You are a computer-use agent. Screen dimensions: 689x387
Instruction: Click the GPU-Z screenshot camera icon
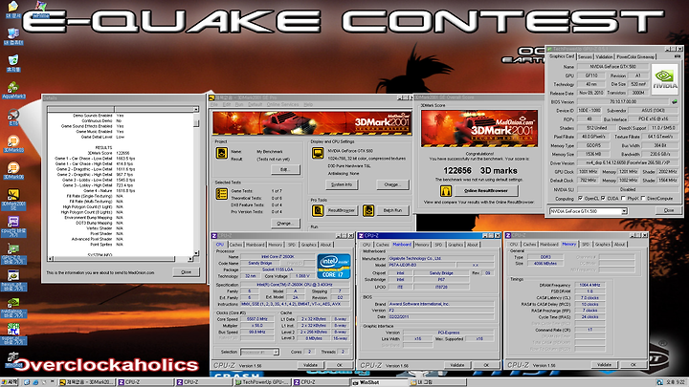[677, 56]
